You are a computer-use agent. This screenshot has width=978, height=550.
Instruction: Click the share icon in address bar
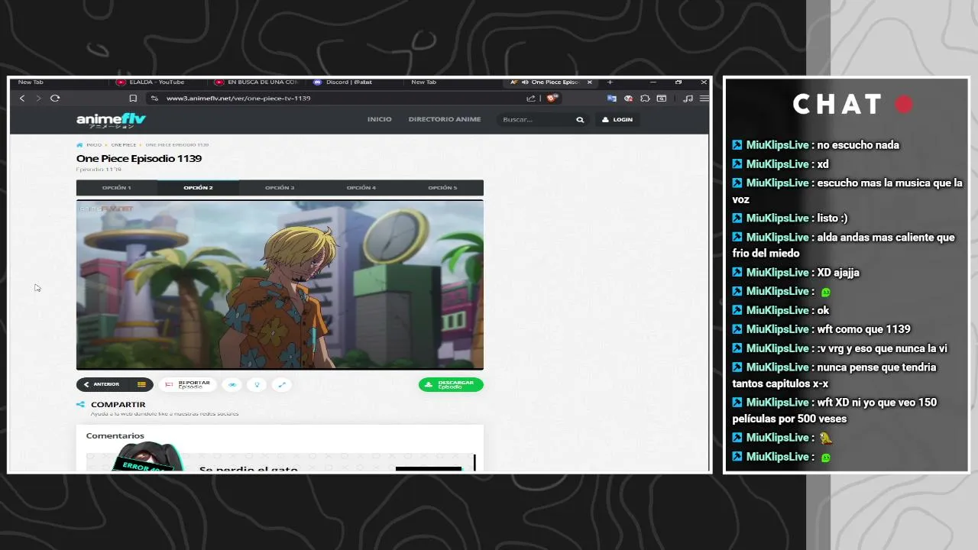(531, 99)
